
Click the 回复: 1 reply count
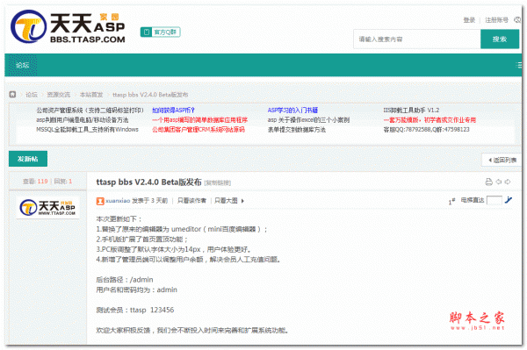pyautogui.click(x=63, y=182)
